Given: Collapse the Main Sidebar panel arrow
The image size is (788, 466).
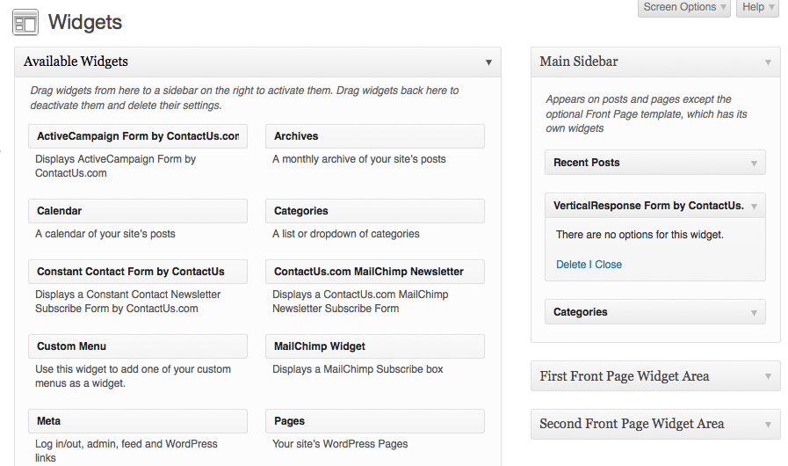Looking at the screenshot, I should coord(768,62).
